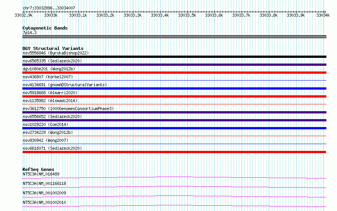Click the magenta line of NM_001002010 transcript
The image size is (337, 211).
pos(174,206)
